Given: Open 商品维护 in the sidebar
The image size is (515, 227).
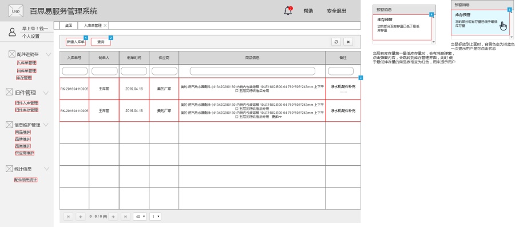Looking at the screenshot, I should point(23,132).
